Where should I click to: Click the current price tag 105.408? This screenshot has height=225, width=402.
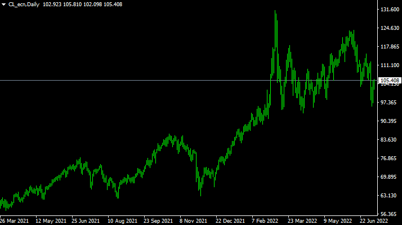tap(390, 81)
